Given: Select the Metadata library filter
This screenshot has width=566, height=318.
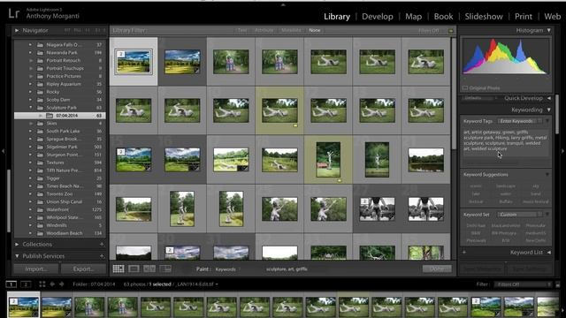Looking at the screenshot, I should pos(291,30).
